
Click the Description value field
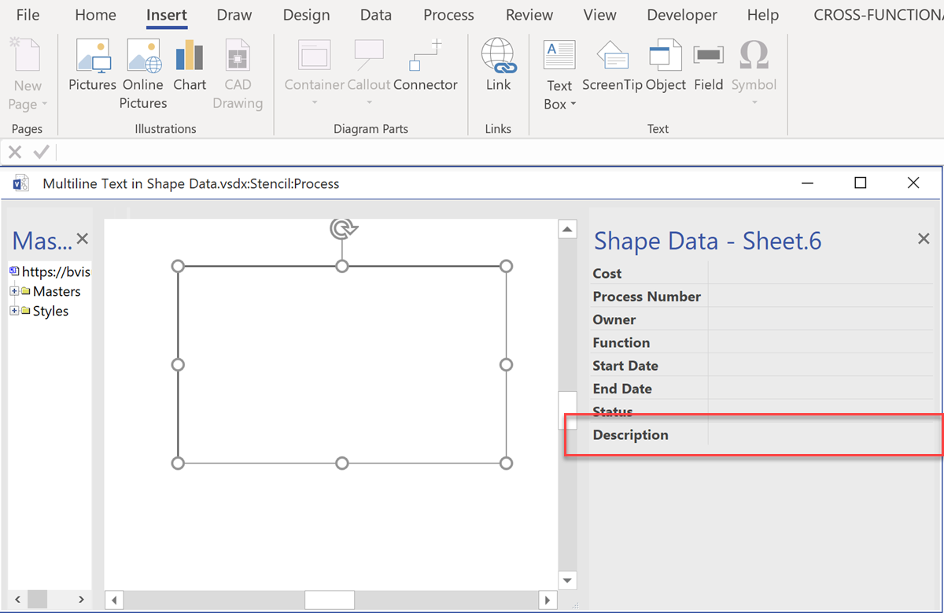[x=818, y=434]
